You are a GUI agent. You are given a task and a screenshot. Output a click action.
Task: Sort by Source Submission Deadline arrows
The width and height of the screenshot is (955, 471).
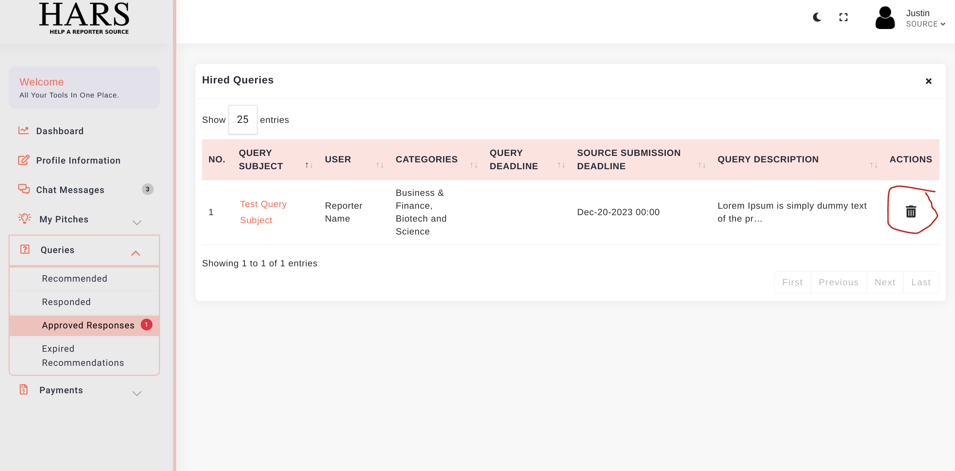tap(702, 165)
